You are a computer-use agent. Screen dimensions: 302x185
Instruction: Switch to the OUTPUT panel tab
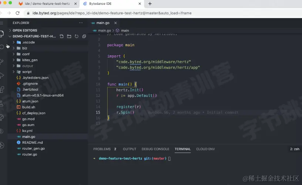click(x=130, y=149)
